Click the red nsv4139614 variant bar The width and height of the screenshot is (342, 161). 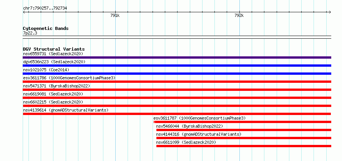177,114
